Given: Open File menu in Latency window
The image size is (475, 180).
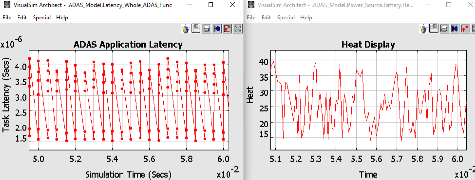Looking at the screenshot, I should 7,18.
